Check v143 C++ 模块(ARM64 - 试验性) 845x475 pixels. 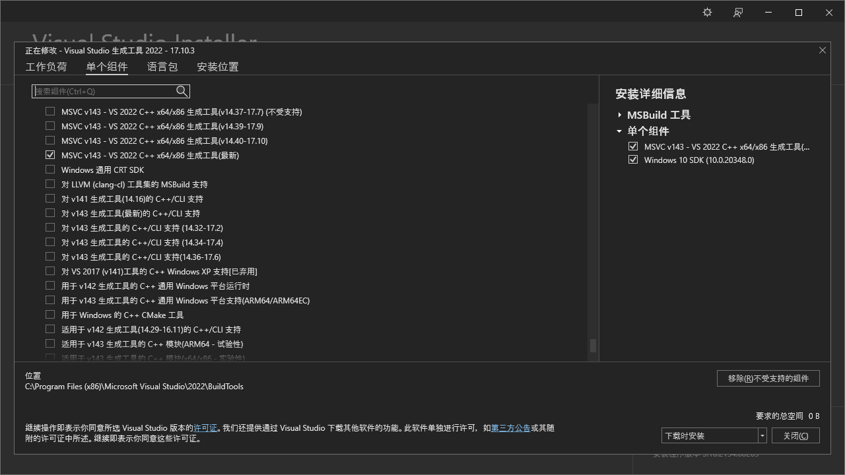(50, 344)
